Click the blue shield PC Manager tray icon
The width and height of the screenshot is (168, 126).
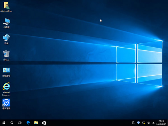138,123
